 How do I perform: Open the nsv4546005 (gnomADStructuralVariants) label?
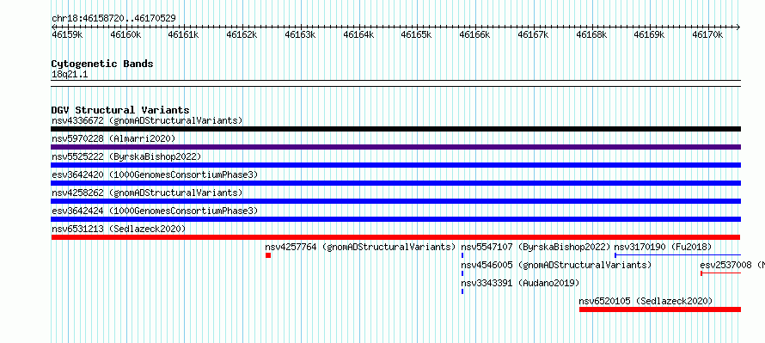557,265
